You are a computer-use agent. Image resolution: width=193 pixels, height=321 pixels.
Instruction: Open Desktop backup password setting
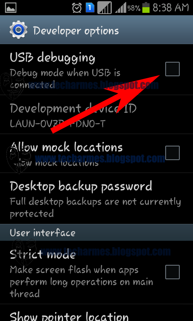96,198
